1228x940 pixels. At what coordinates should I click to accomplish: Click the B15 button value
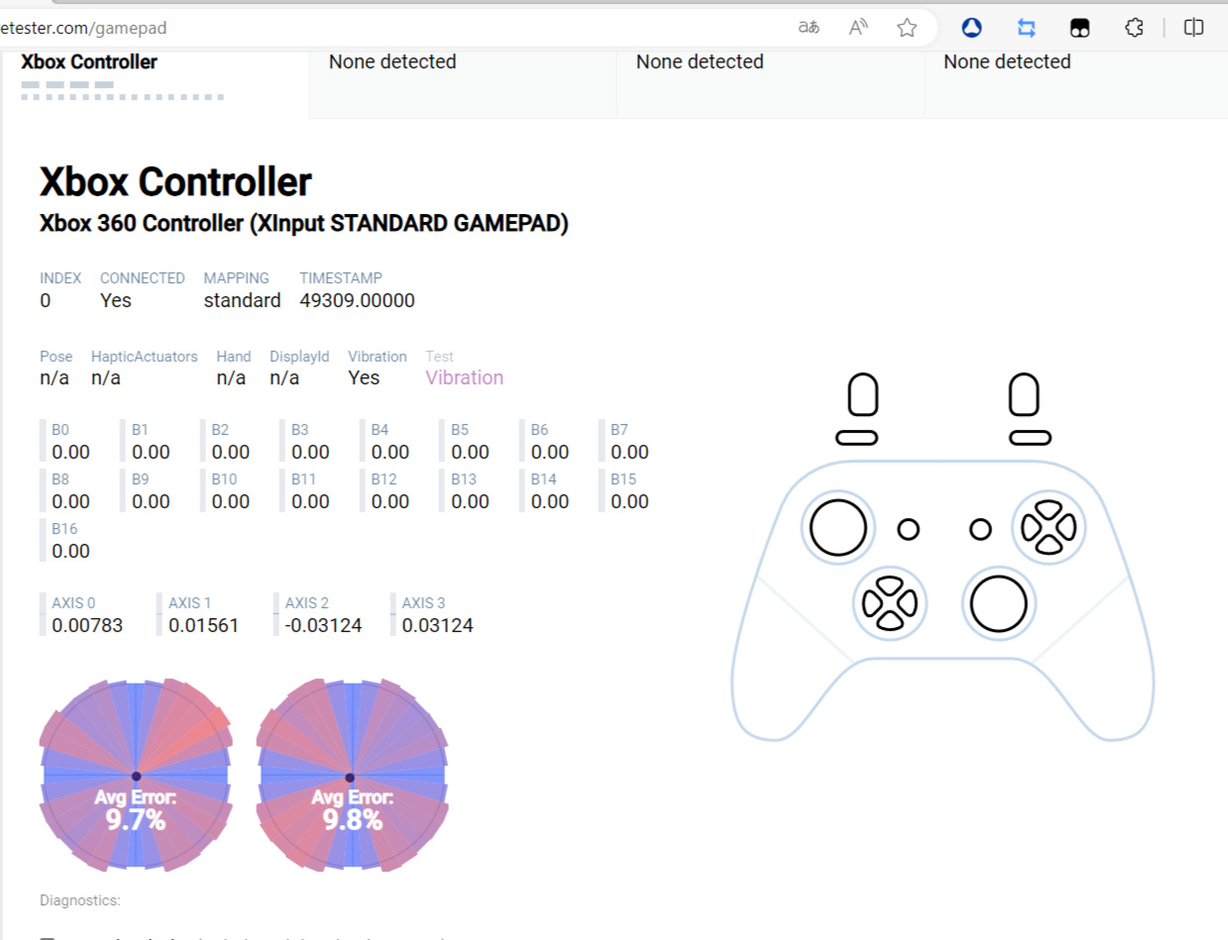[629, 501]
